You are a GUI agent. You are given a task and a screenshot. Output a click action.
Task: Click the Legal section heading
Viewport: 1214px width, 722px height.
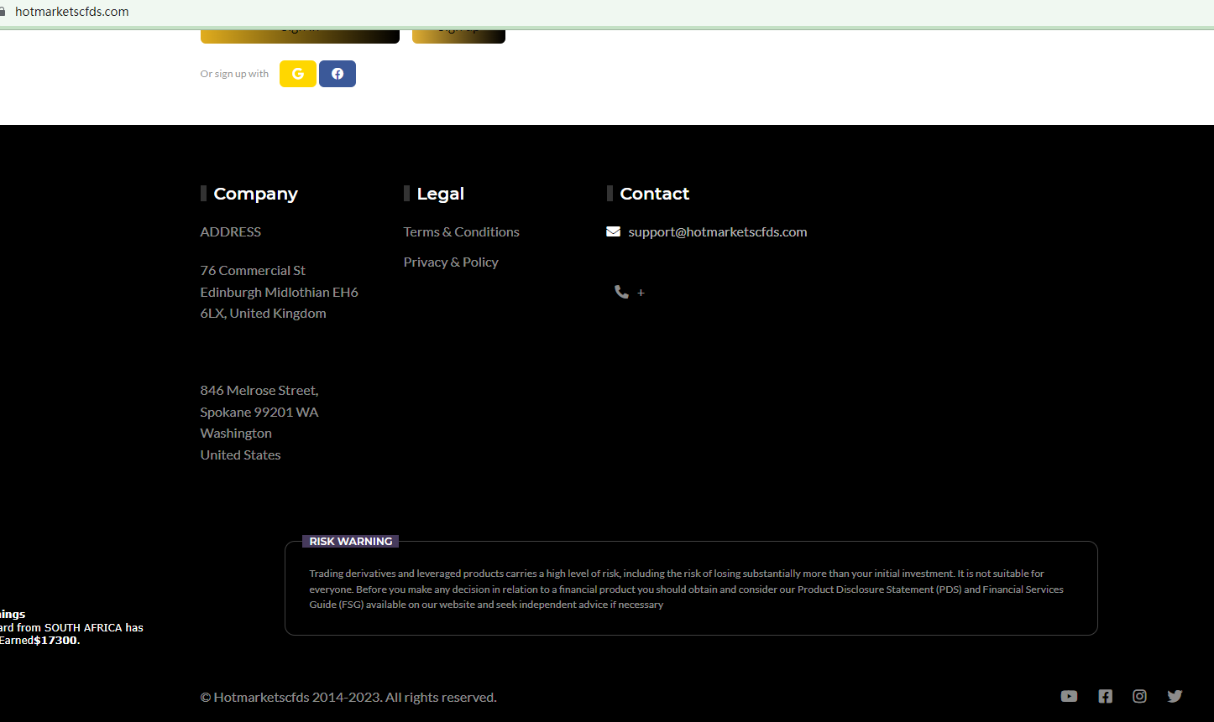440,194
